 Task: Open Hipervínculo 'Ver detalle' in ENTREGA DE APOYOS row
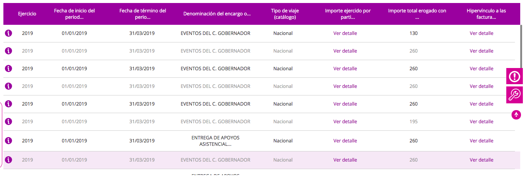point(481,141)
